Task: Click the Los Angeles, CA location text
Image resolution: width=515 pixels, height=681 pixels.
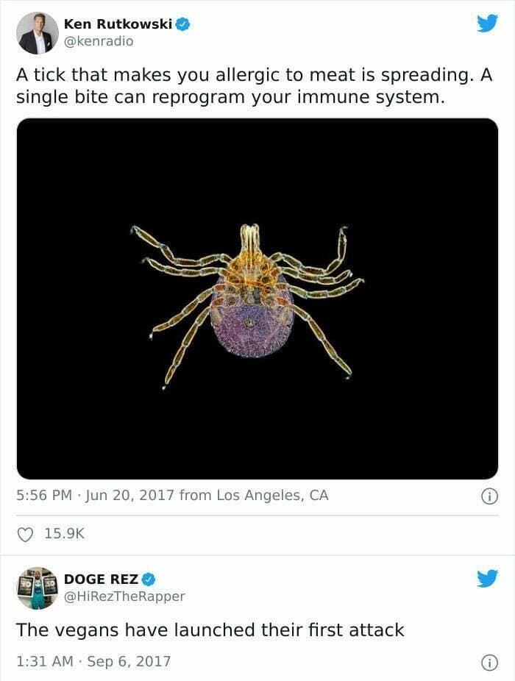Action: (272, 495)
